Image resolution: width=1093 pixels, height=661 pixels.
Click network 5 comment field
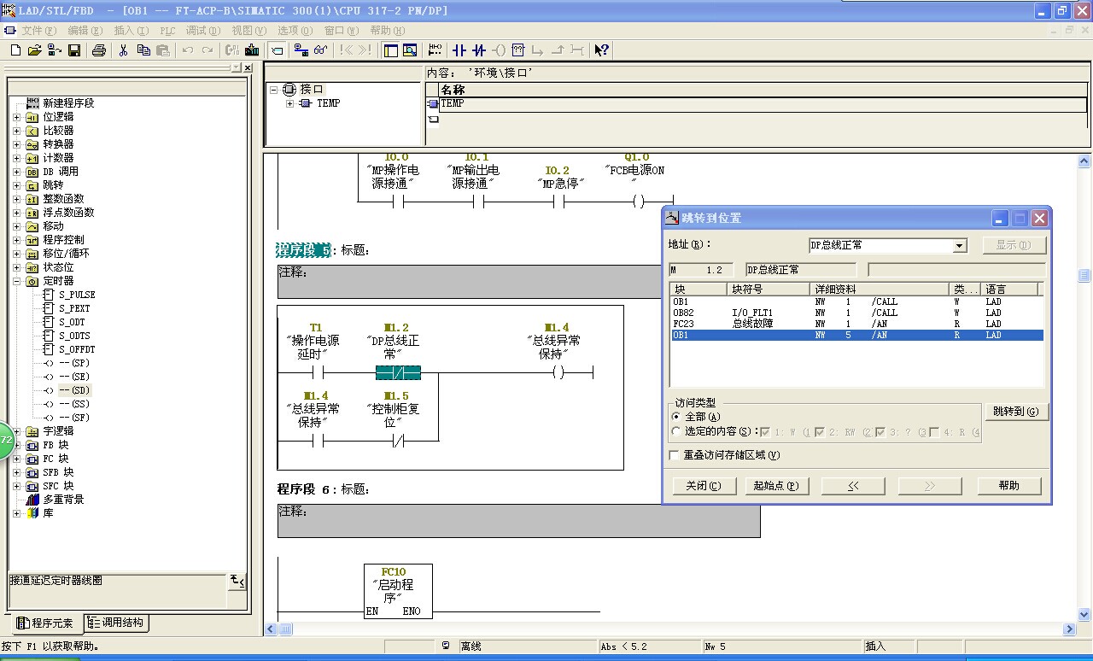tap(470, 282)
